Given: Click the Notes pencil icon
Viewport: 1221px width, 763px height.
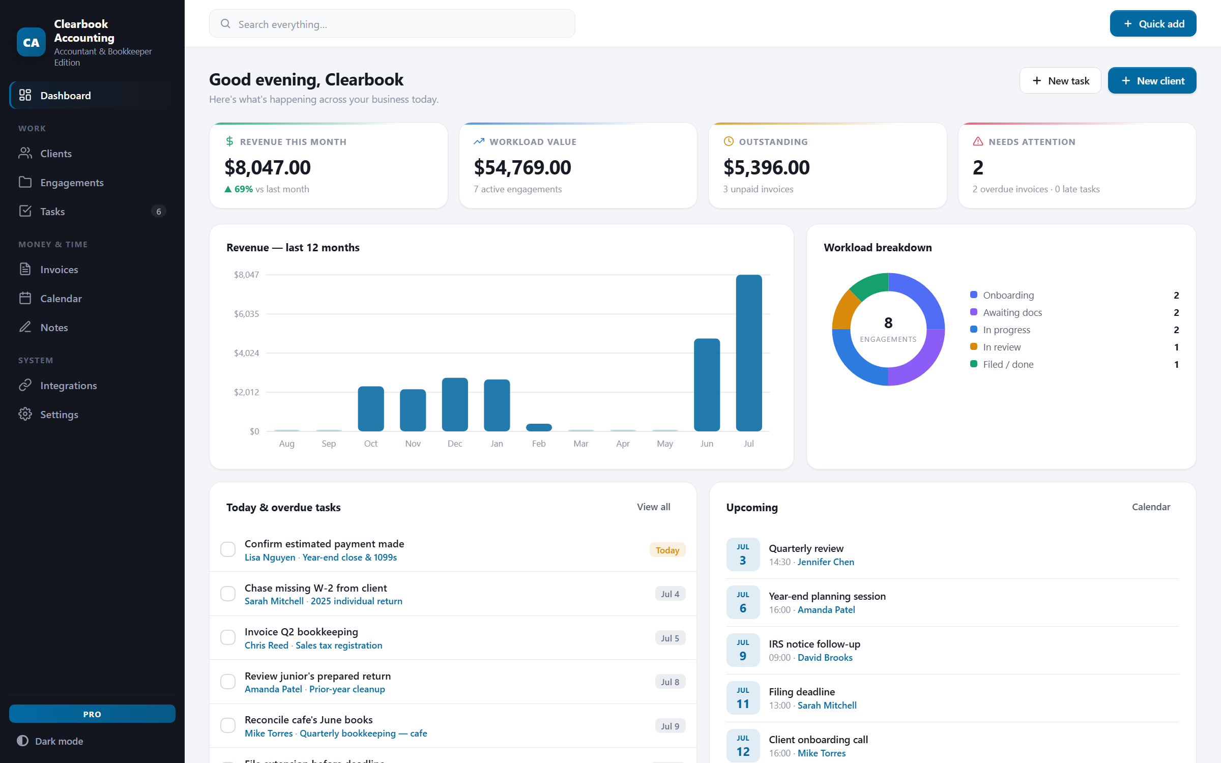Looking at the screenshot, I should [x=25, y=327].
